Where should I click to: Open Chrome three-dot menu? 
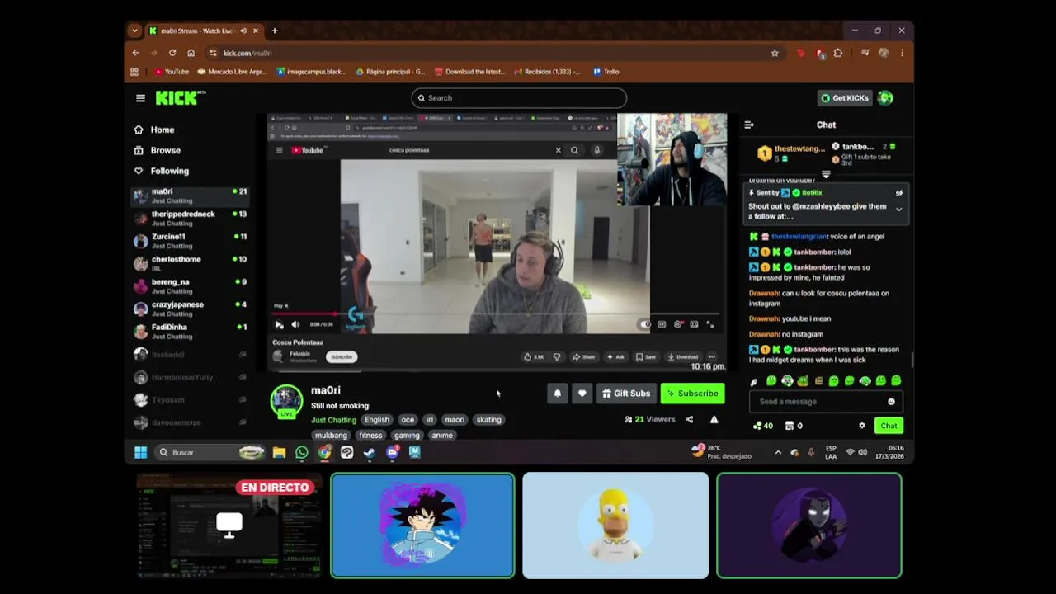tap(902, 53)
